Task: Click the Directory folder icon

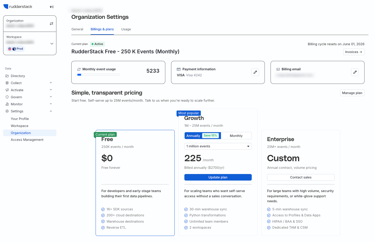Action: tap(7, 76)
